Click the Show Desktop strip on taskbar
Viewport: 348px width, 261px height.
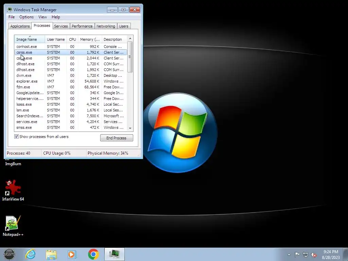coord(346,254)
